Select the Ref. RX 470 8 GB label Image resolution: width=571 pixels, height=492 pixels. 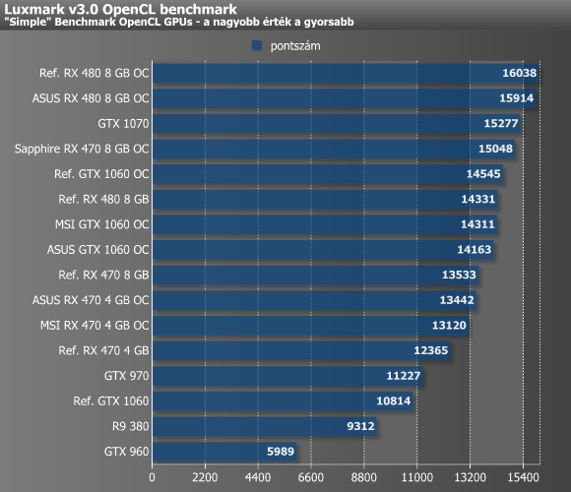tap(103, 275)
